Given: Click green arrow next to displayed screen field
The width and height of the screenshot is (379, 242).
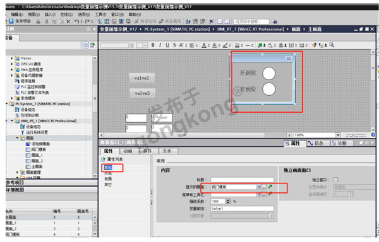Looking at the screenshot, I should coord(270,187).
